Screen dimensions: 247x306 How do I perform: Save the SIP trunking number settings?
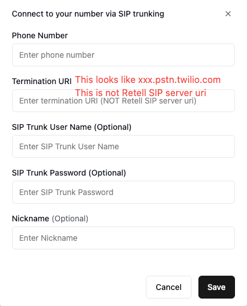point(217,287)
